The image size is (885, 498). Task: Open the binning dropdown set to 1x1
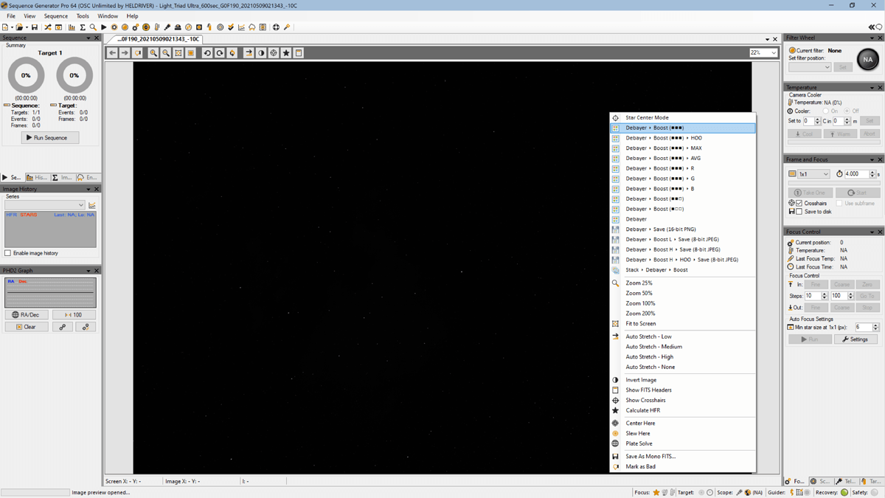pyautogui.click(x=810, y=173)
